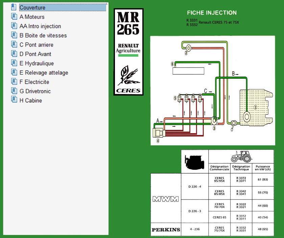Screen dimensions: 284x238
Task: Click the FICHE INJECTION heading
Action: click(212, 13)
